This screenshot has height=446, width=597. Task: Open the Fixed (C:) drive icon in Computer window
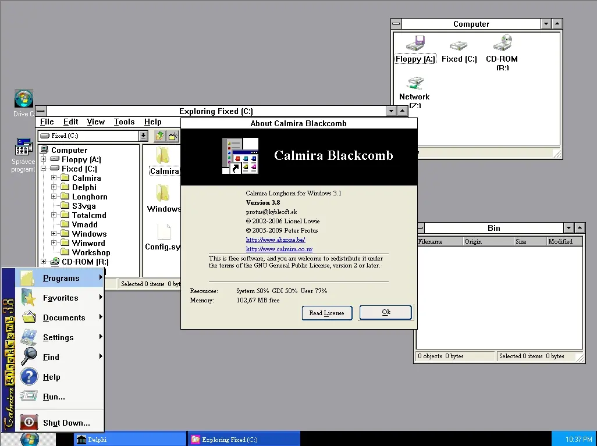(459, 46)
